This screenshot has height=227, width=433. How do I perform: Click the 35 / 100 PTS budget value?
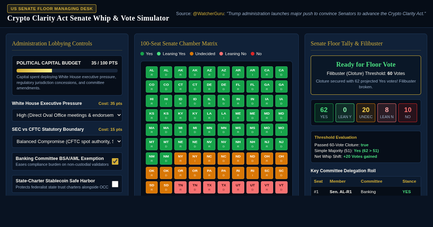(x=104, y=63)
